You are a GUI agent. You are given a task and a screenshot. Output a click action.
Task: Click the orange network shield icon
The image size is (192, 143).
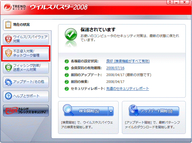(x=8, y=53)
